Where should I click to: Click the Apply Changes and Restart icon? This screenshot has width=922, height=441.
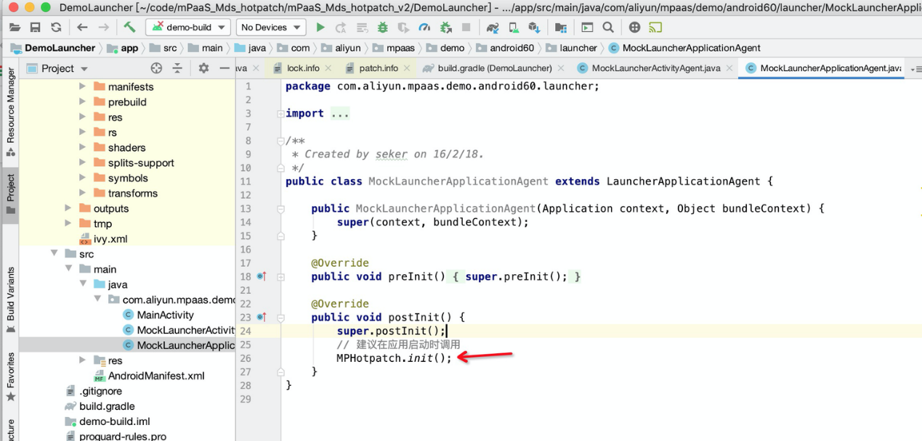pos(341,28)
